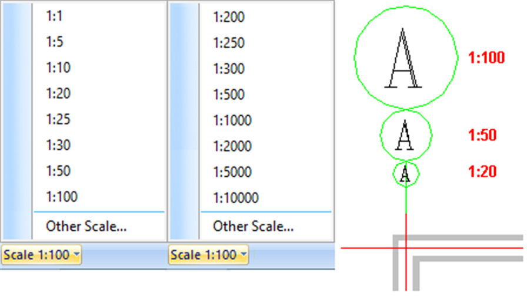This screenshot has width=527, height=296.
Task: Choose the 1:25 scale
Action: click(58, 119)
